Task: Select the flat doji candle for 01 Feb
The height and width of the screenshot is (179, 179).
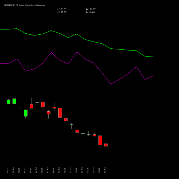Action: pyautogui.click(x=20, y=107)
